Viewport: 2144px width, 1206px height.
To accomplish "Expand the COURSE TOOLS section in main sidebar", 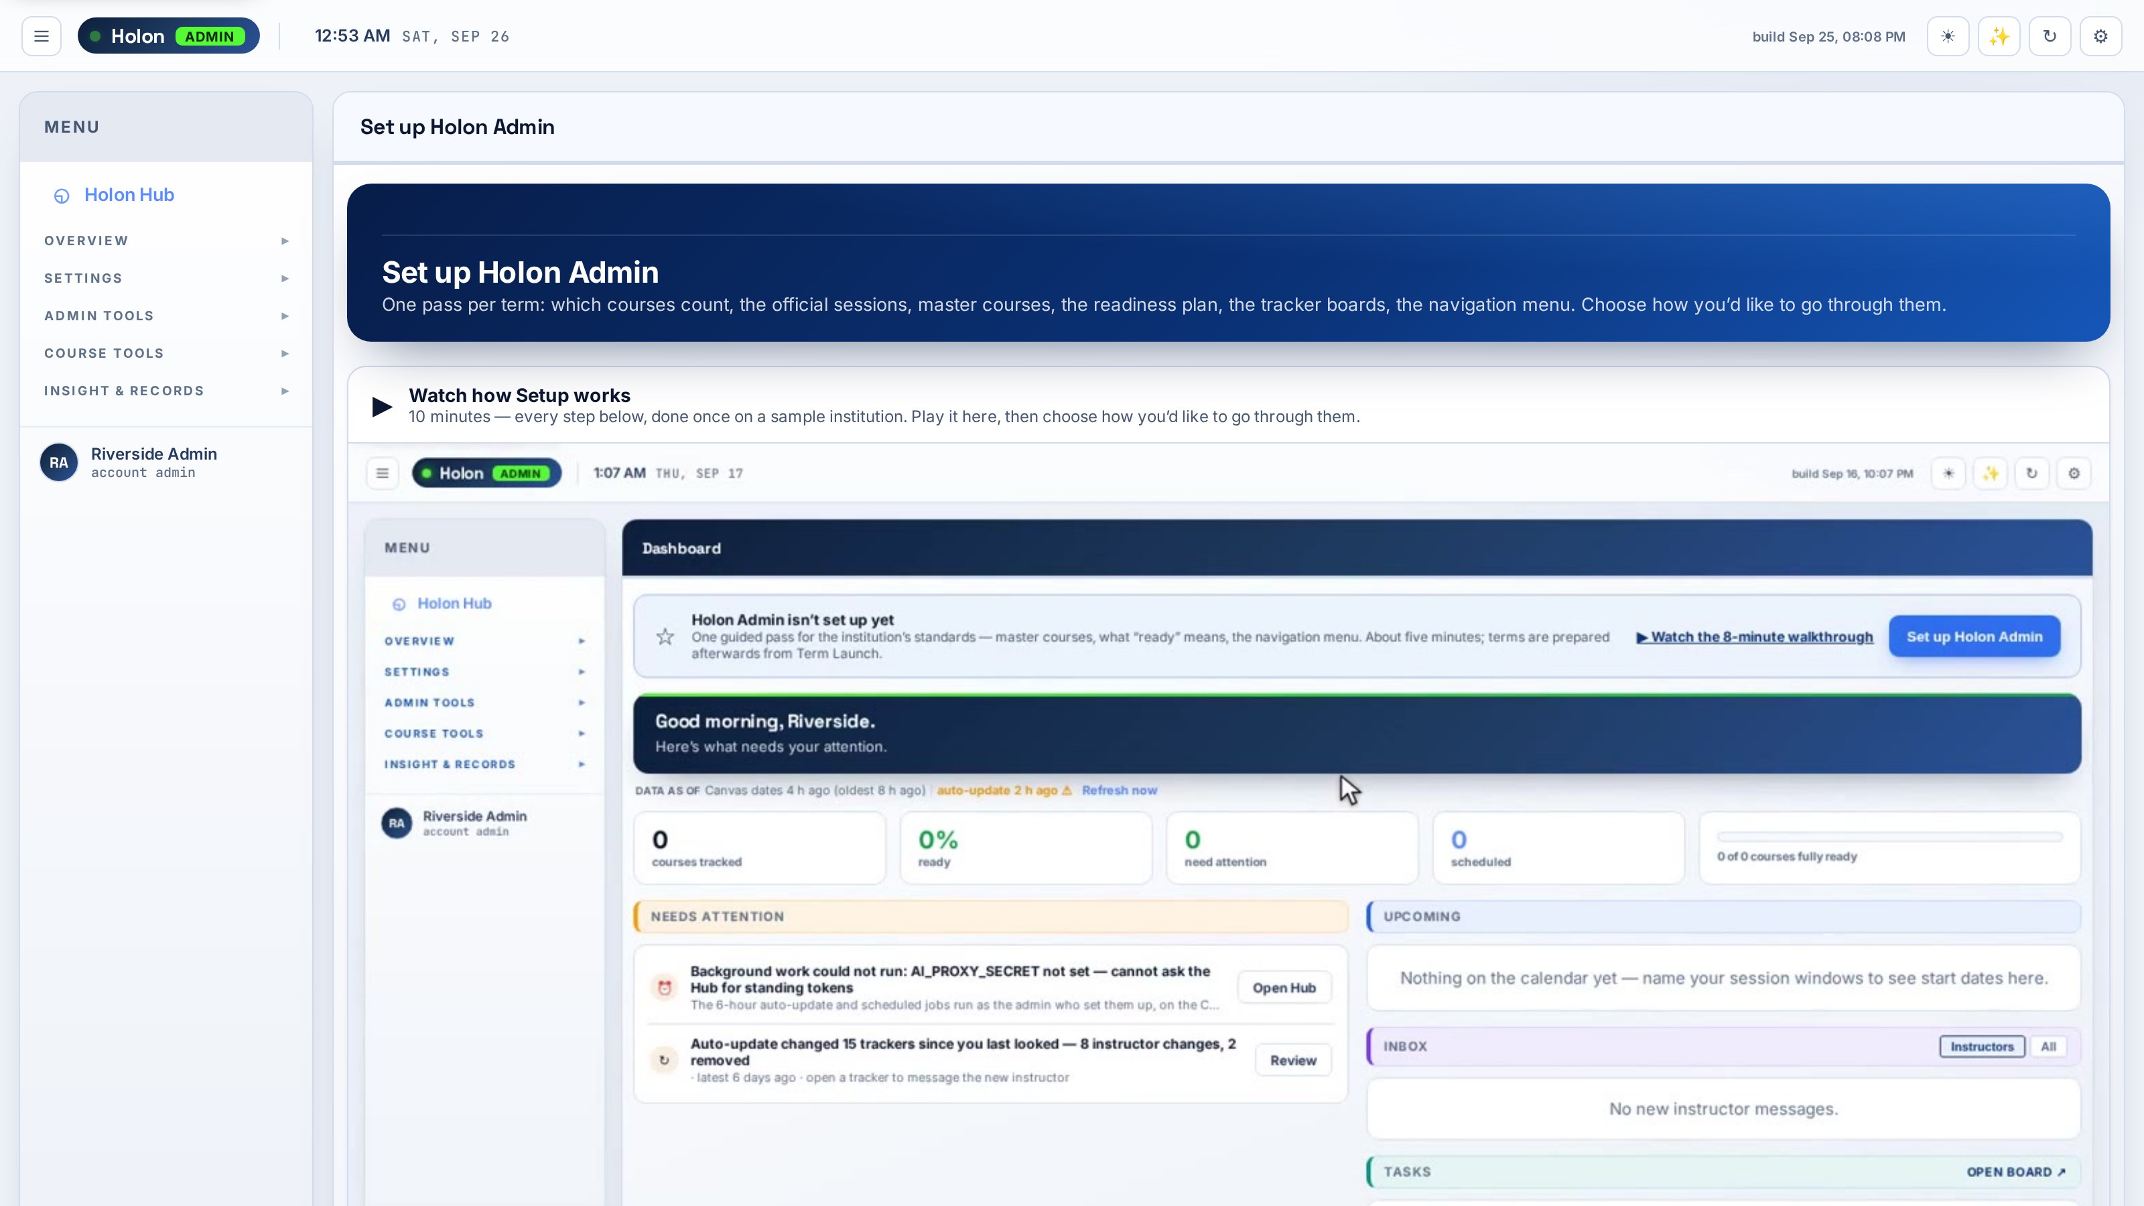I will [x=165, y=353].
